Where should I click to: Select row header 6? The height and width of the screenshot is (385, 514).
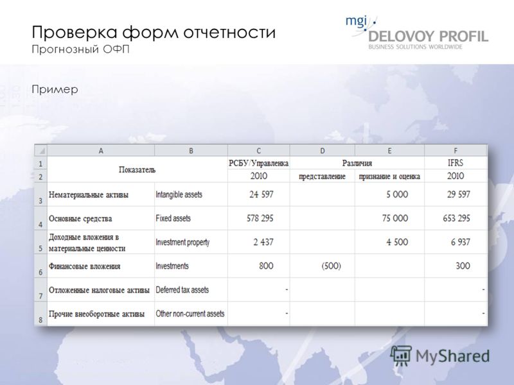tap(40, 266)
